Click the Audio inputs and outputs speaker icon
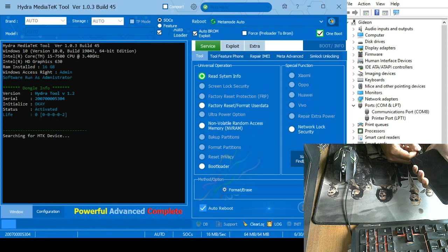The height and width of the screenshot is (252, 448). point(360,29)
